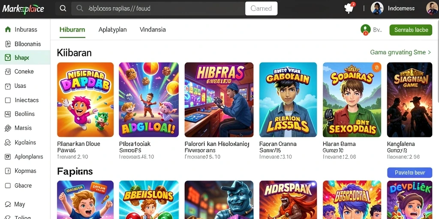Click the Hlaran Bama title

point(339,144)
